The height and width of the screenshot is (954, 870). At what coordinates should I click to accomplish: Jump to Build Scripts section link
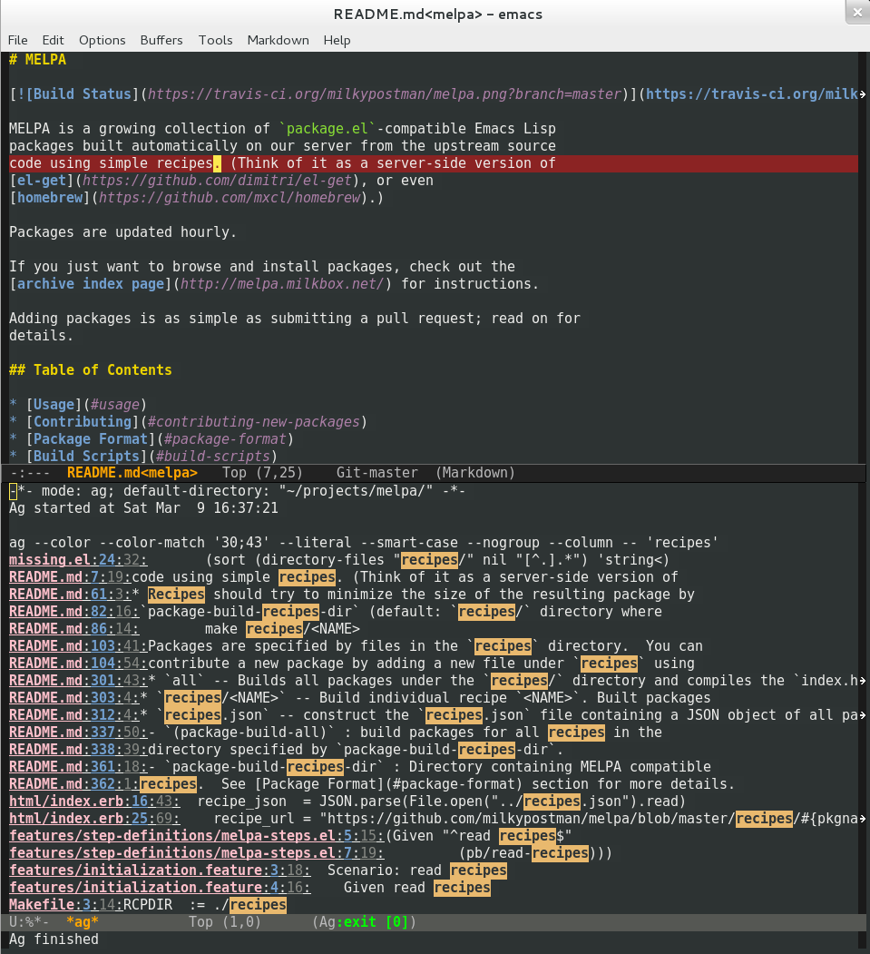(x=86, y=456)
